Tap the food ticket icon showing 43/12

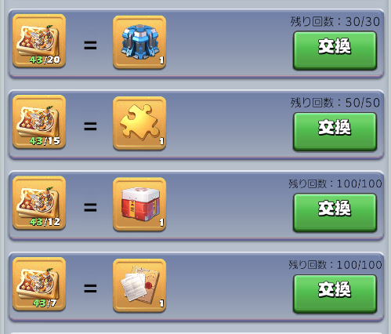tap(39, 203)
